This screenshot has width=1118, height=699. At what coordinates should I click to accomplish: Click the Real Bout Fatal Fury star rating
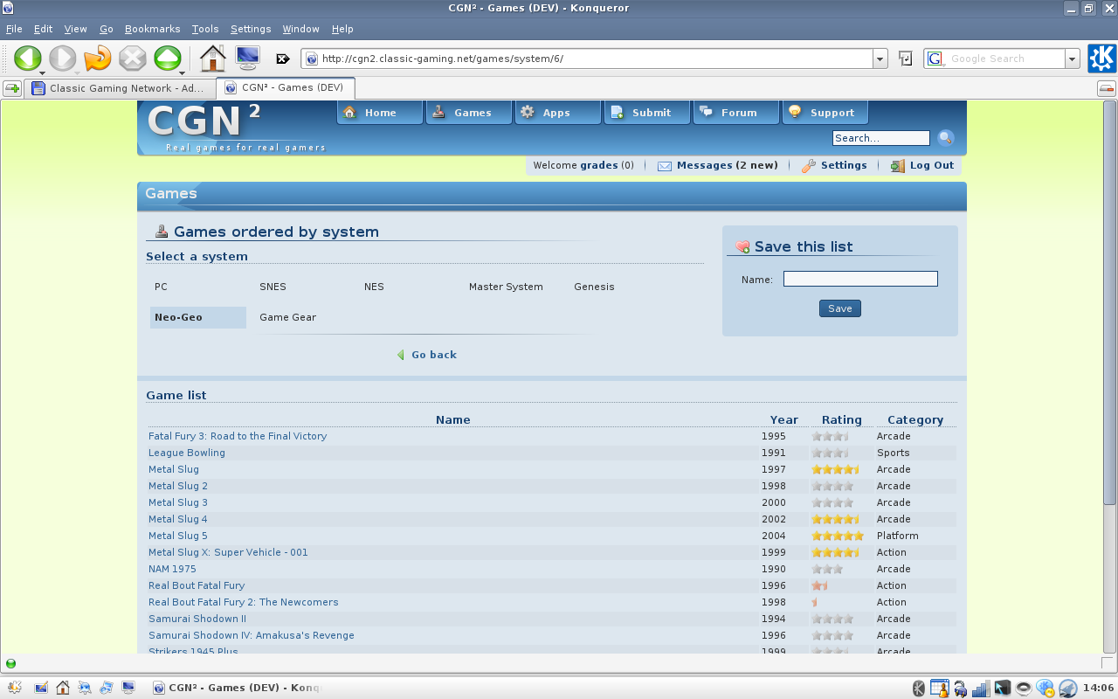click(x=819, y=585)
